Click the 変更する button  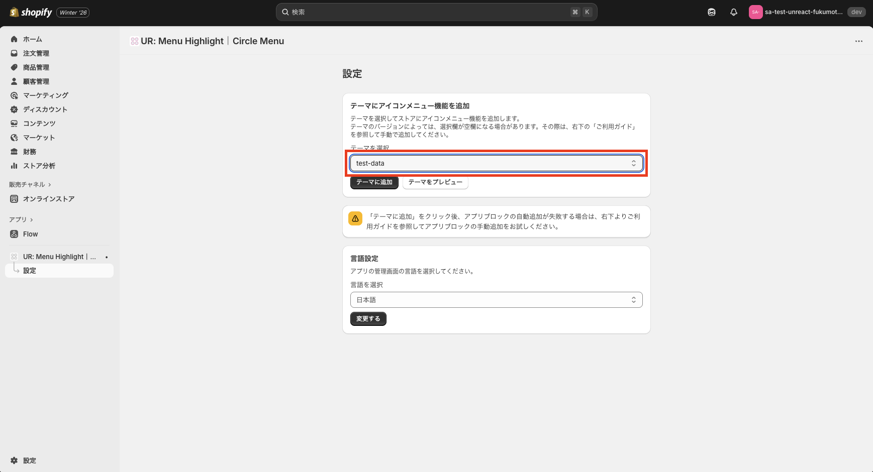coord(368,318)
